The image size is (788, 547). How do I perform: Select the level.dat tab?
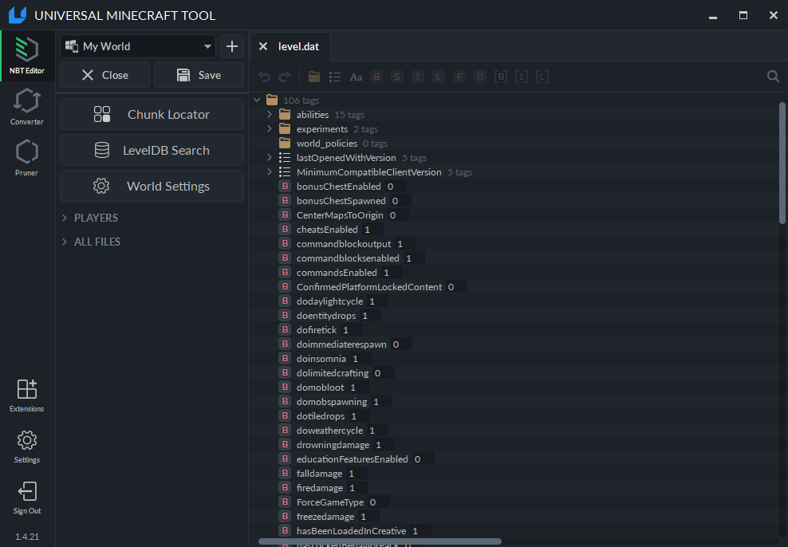pyautogui.click(x=298, y=47)
